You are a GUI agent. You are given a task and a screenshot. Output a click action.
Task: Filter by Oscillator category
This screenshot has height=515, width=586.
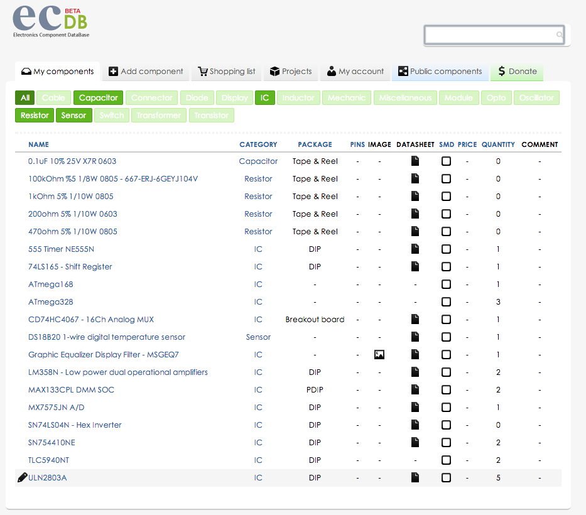pos(536,97)
